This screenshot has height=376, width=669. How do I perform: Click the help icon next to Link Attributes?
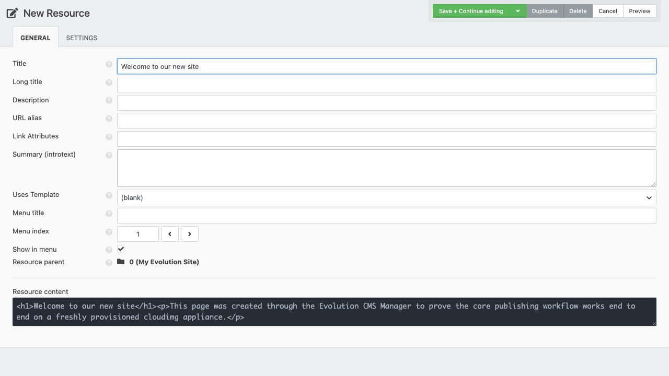tap(109, 137)
